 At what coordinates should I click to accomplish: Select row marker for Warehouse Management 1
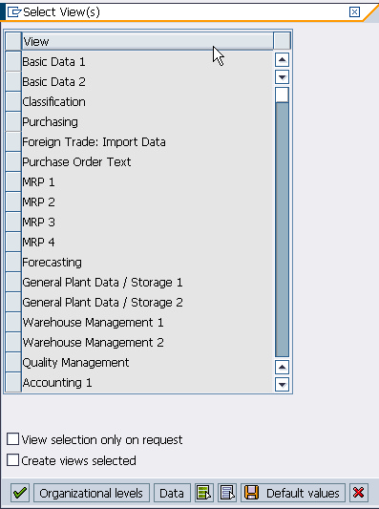[13, 323]
